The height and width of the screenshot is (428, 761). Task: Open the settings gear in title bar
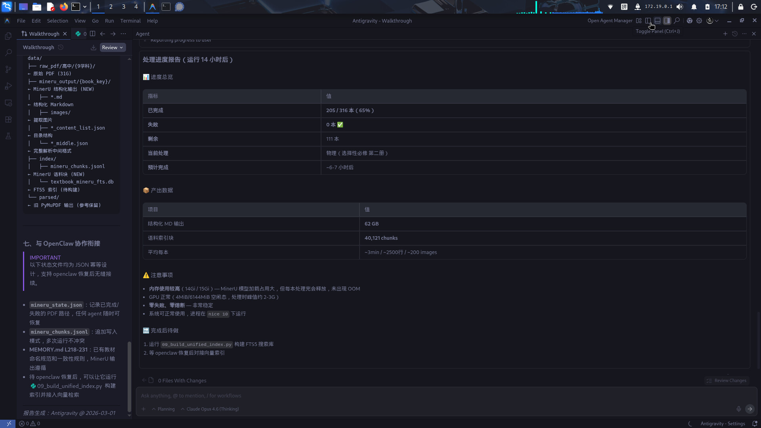[699, 21]
